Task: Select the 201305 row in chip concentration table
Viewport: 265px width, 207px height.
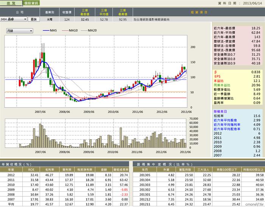Action: pyautogui.click(x=199, y=175)
